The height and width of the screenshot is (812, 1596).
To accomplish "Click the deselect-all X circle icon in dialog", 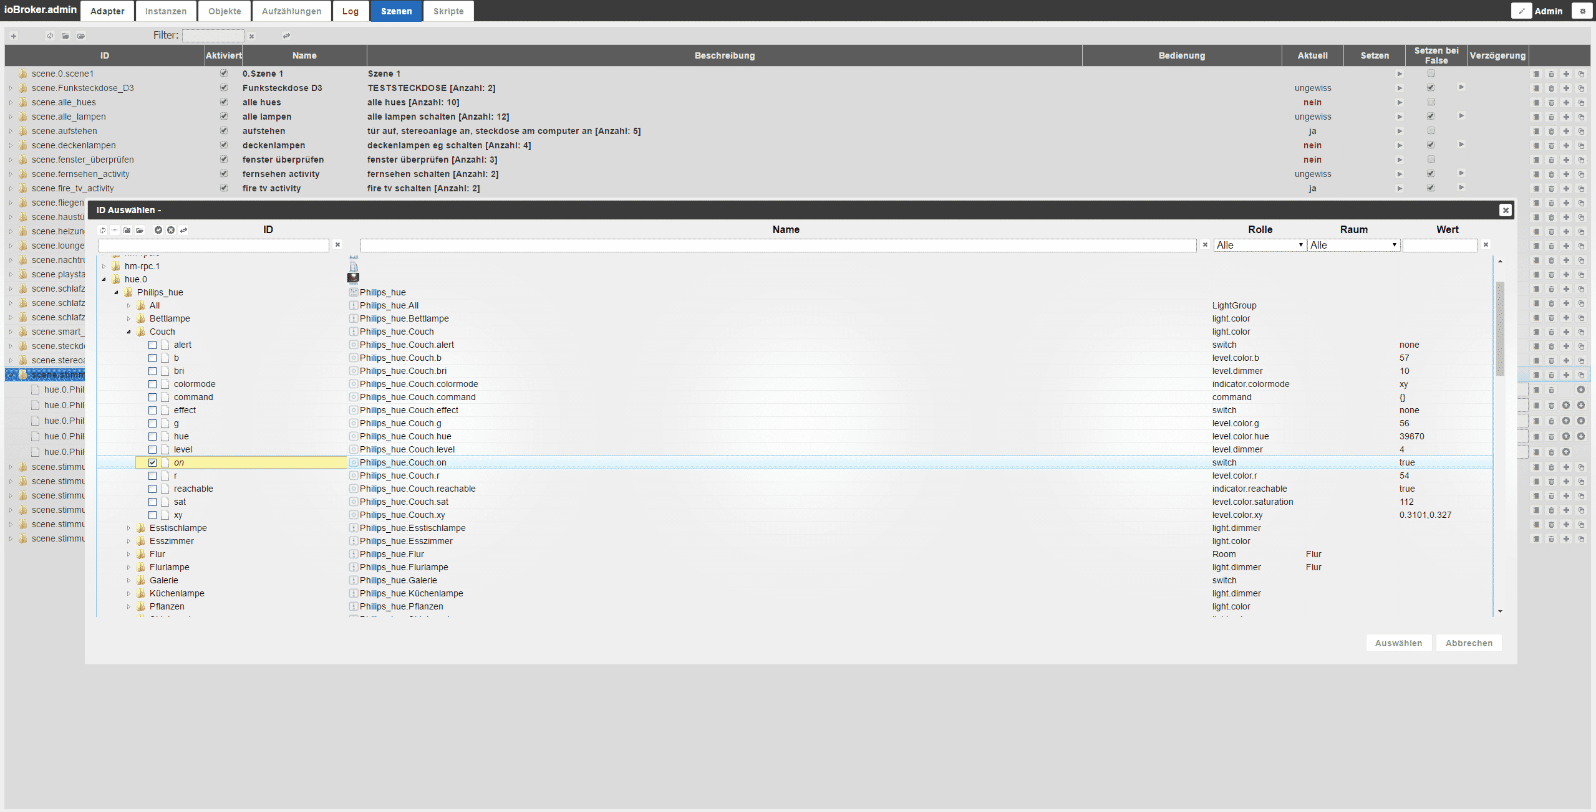I will pyautogui.click(x=171, y=230).
